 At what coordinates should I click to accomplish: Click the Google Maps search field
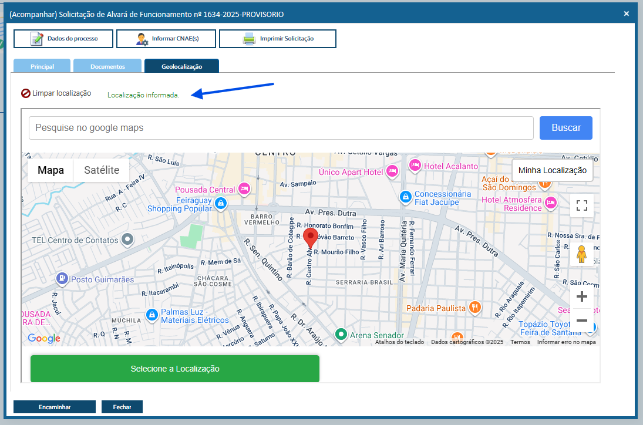click(x=281, y=128)
